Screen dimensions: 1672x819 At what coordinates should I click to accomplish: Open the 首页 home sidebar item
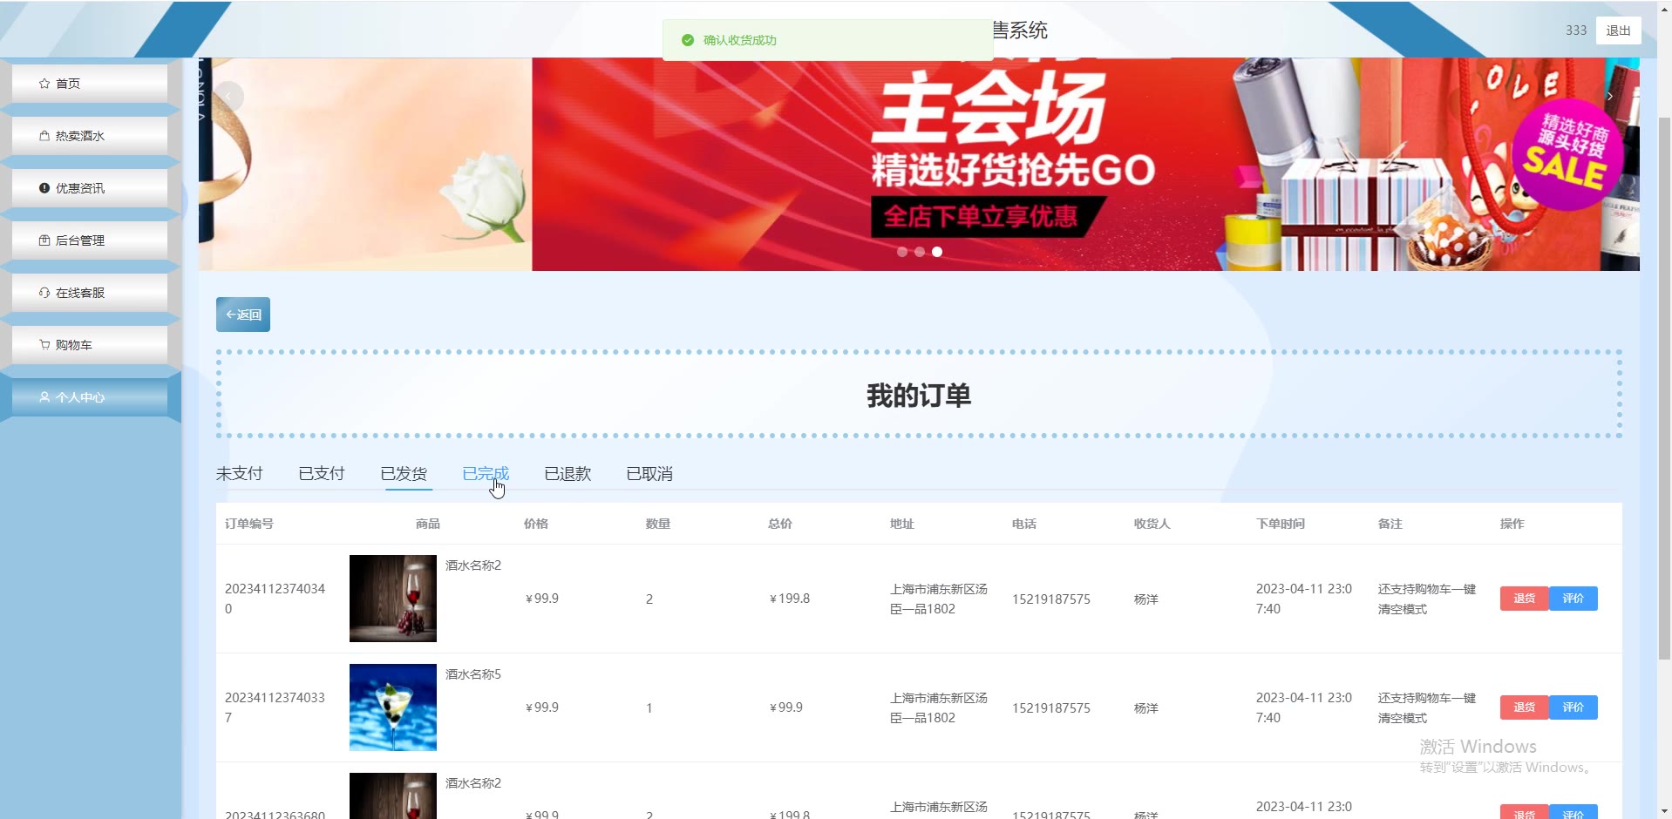90,84
